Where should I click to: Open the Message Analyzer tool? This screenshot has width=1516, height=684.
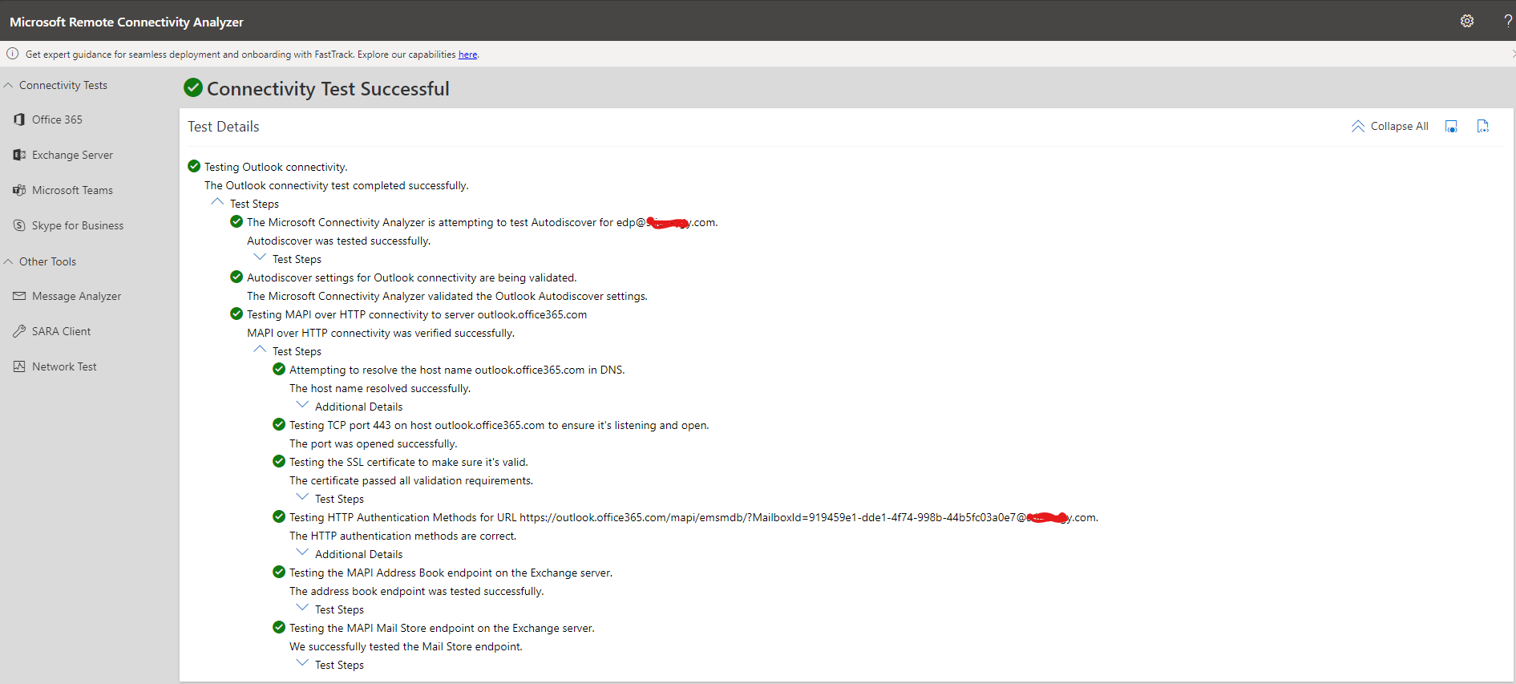[x=76, y=296]
